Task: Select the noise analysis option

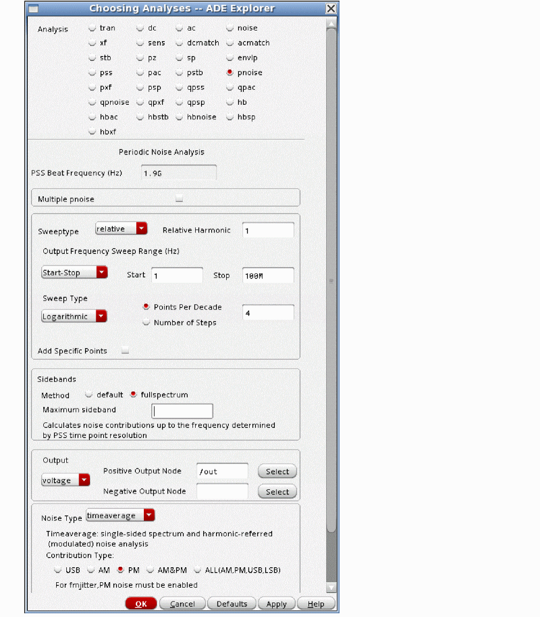Action: click(230, 28)
